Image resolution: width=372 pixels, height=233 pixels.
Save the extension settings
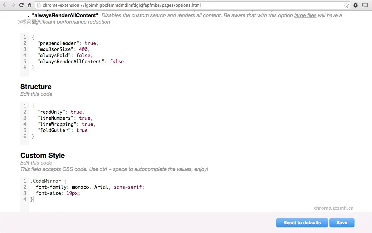click(x=341, y=223)
